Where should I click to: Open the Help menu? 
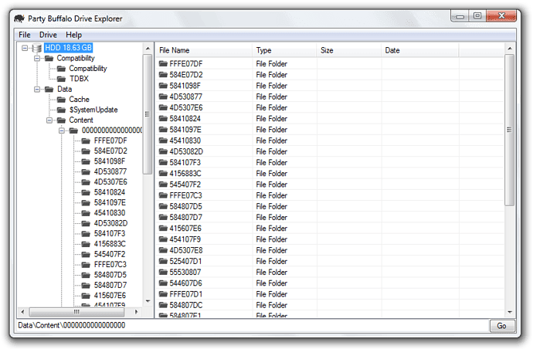coord(73,35)
